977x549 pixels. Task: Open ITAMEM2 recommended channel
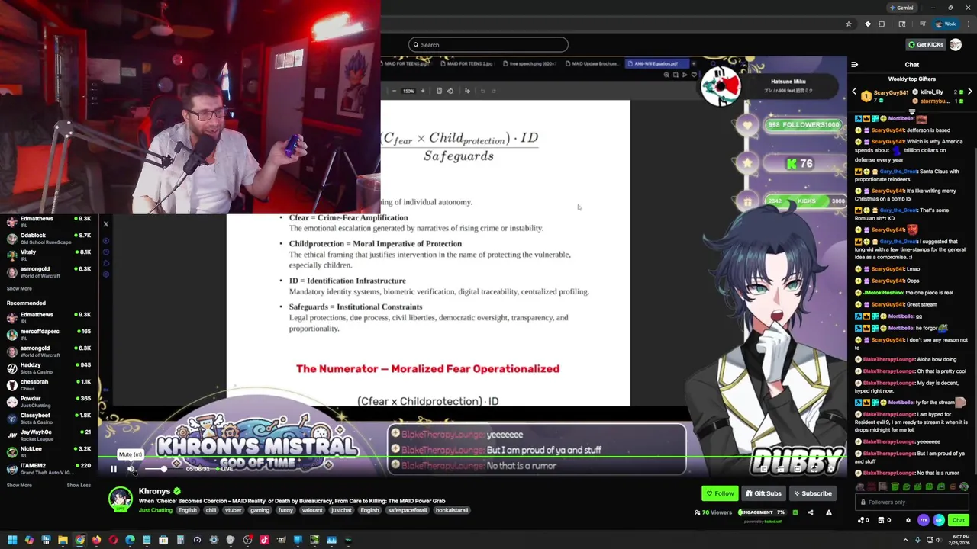tap(49, 468)
